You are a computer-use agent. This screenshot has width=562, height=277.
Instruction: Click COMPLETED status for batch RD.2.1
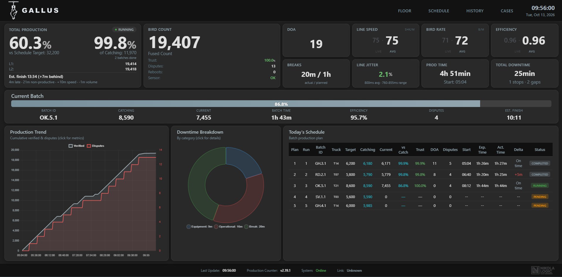pyautogui.click(x=540, y=174)
